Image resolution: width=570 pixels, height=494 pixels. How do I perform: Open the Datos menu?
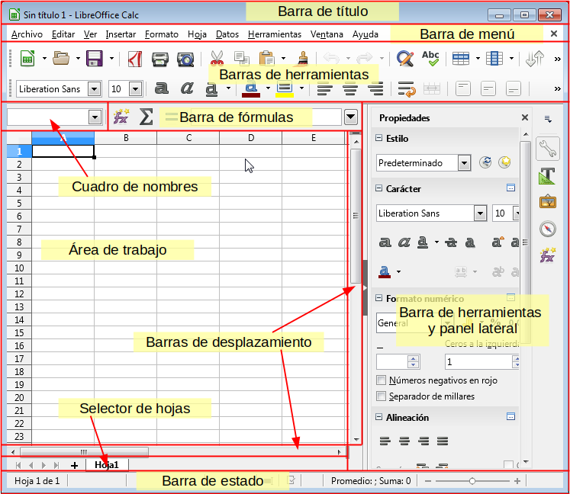pyautogui.click(x=227, y=34)
